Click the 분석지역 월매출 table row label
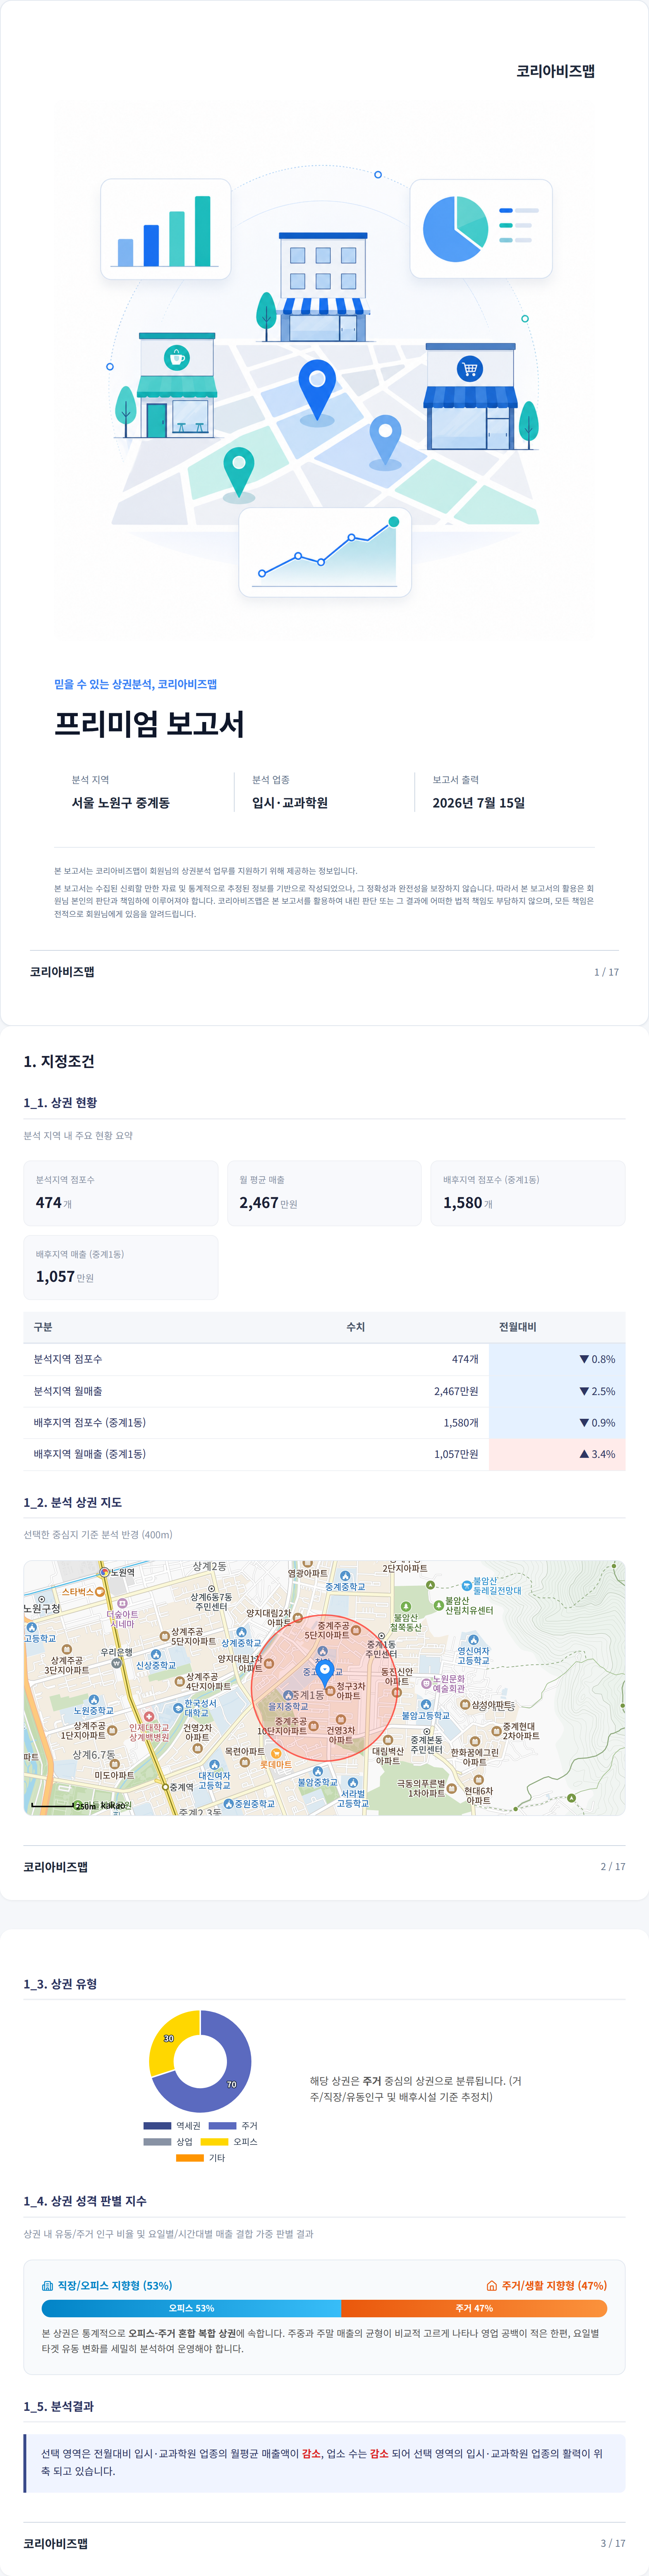This screenshot has width=649, height=2576. click(x=68, y=1391)
